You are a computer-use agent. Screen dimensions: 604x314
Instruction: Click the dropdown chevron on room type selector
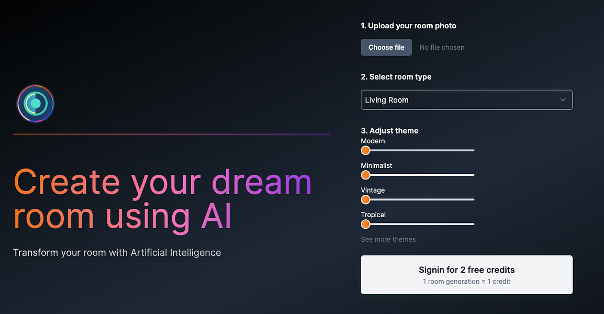[563, 99]
